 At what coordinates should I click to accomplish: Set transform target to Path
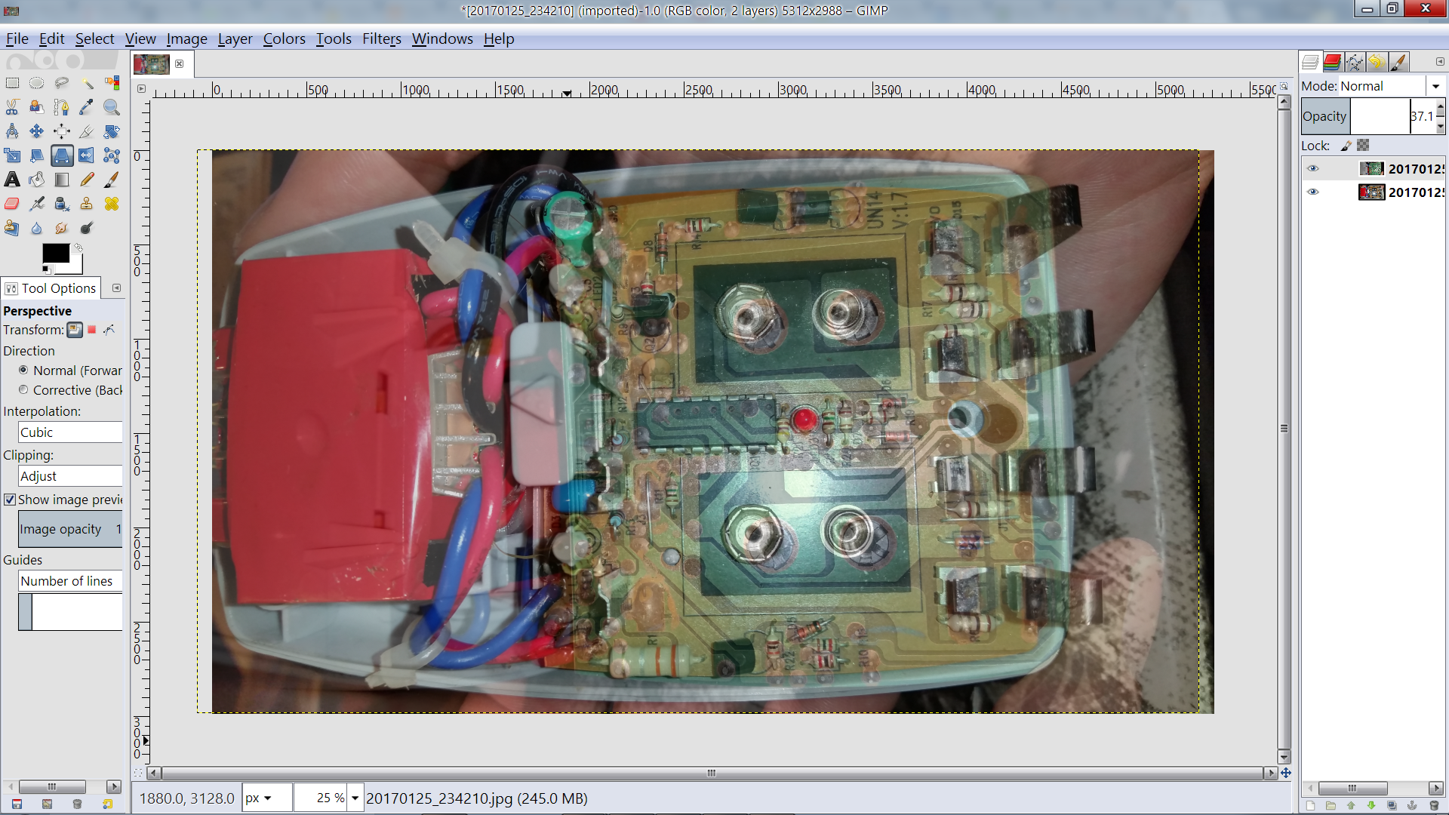[x=109, y=330]
